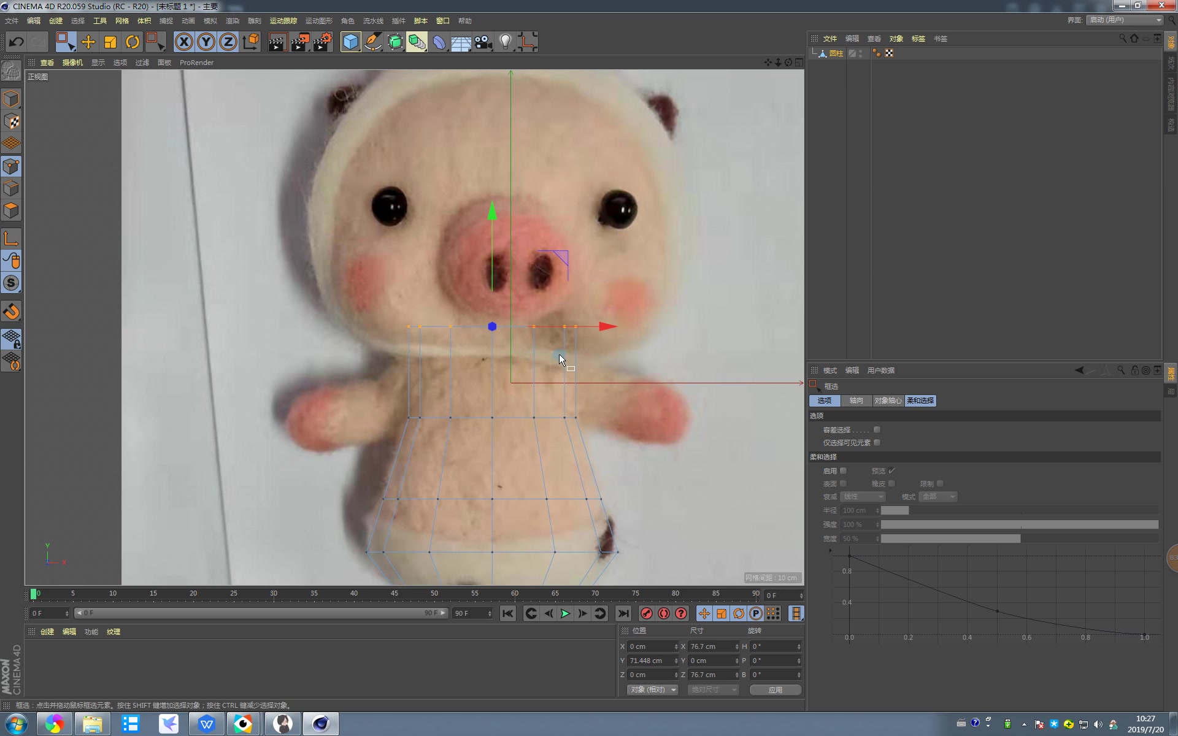
Task: Activate the Rotate tool icon
Action: [133, 42]
